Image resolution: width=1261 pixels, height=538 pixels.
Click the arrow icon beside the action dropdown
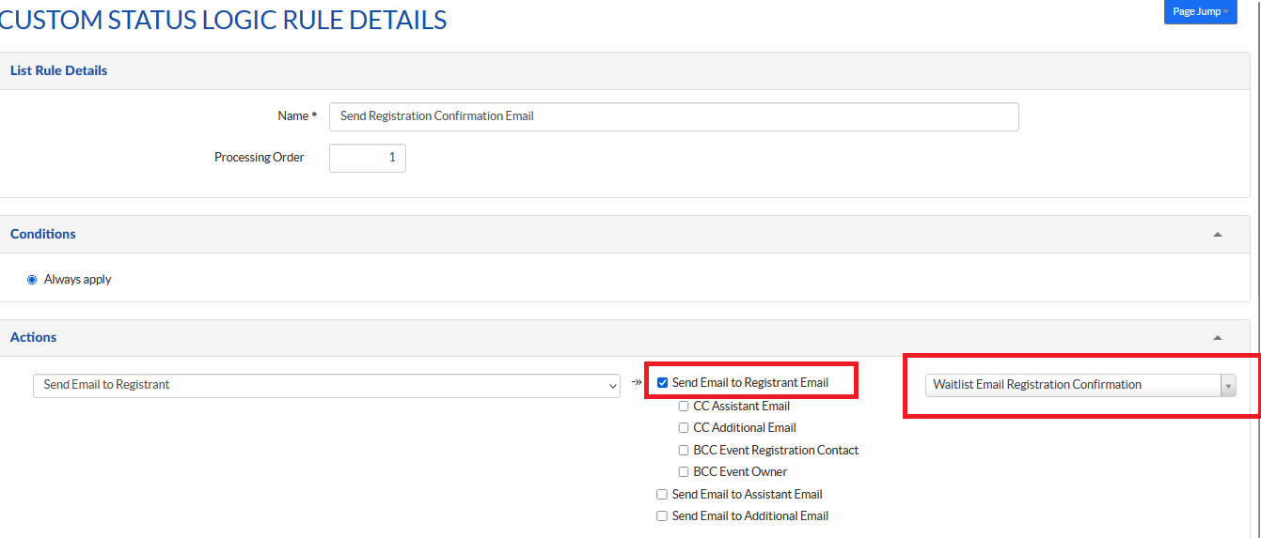[x=636, y=383]
